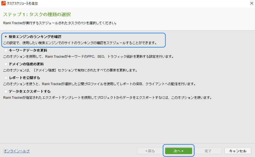Click the 次へ > button
Image resolution: width=255 pixels, height=157 pixels.
(178, 151)
